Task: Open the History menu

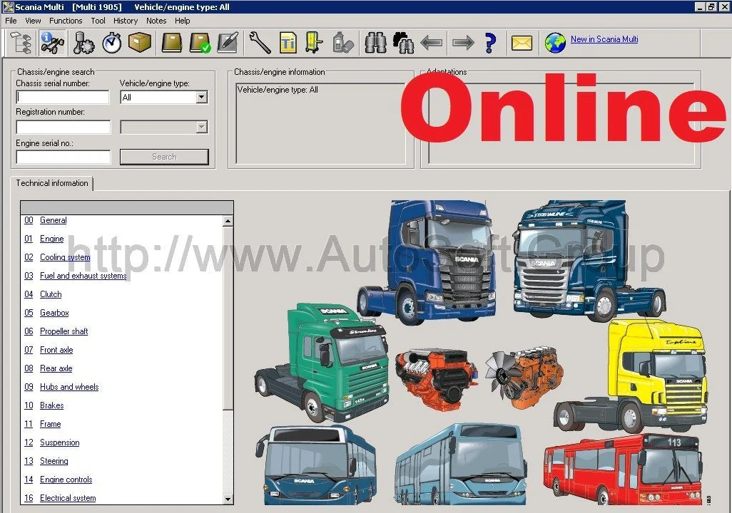Action: [126, 21]
